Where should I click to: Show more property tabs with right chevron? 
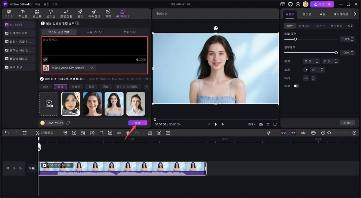355,14
